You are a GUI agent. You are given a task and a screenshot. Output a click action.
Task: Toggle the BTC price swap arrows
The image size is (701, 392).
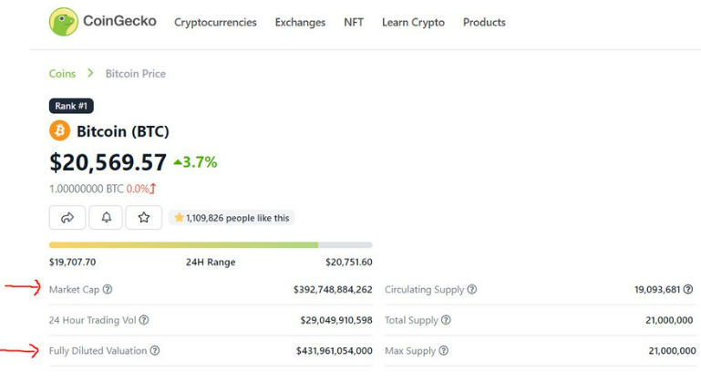pyautogui.click(x=153, y=189)
